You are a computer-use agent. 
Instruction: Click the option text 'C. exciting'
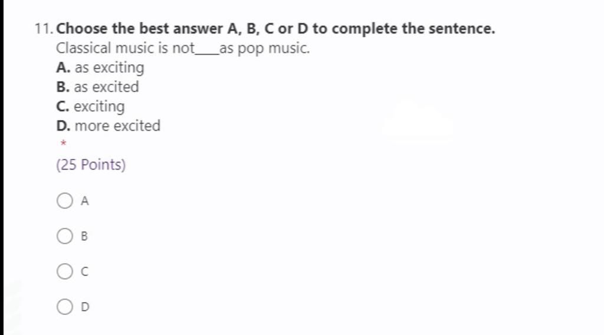click(90, 107)
